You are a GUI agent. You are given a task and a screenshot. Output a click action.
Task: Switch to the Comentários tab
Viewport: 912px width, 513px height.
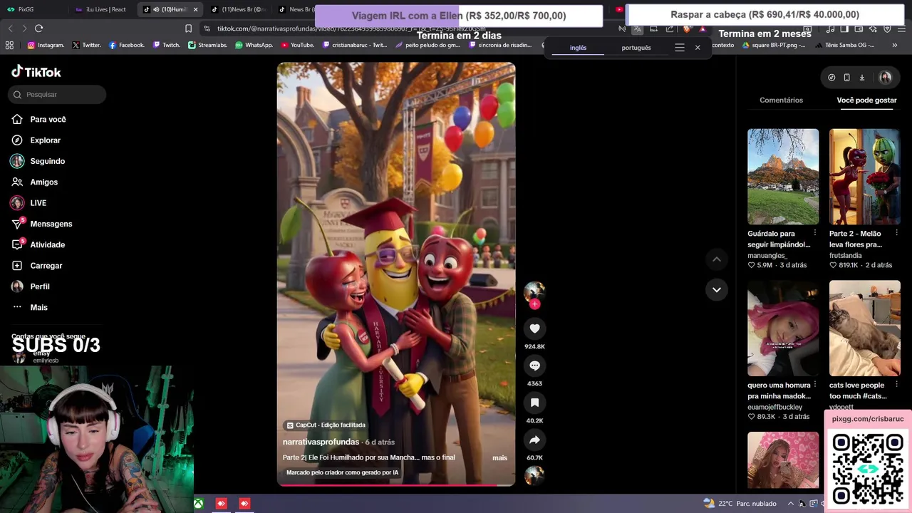[x=781, y=100]
